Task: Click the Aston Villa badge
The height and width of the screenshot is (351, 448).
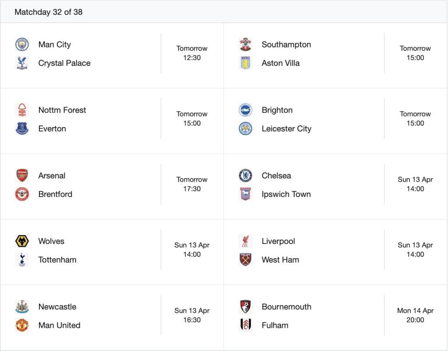Action: pos(245,63)
